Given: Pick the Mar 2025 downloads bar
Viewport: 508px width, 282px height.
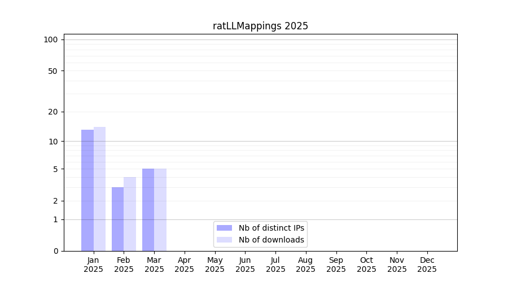Looking at the screenshot, I should (x=160, y=210).
